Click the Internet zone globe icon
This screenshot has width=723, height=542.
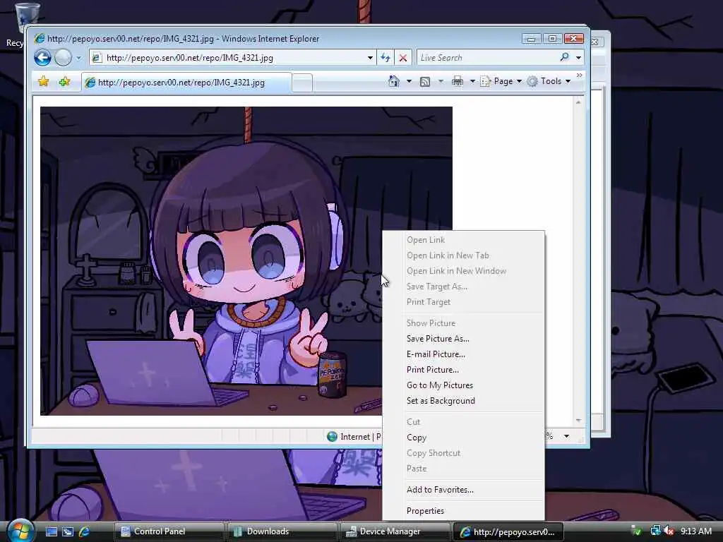[332, 436]
